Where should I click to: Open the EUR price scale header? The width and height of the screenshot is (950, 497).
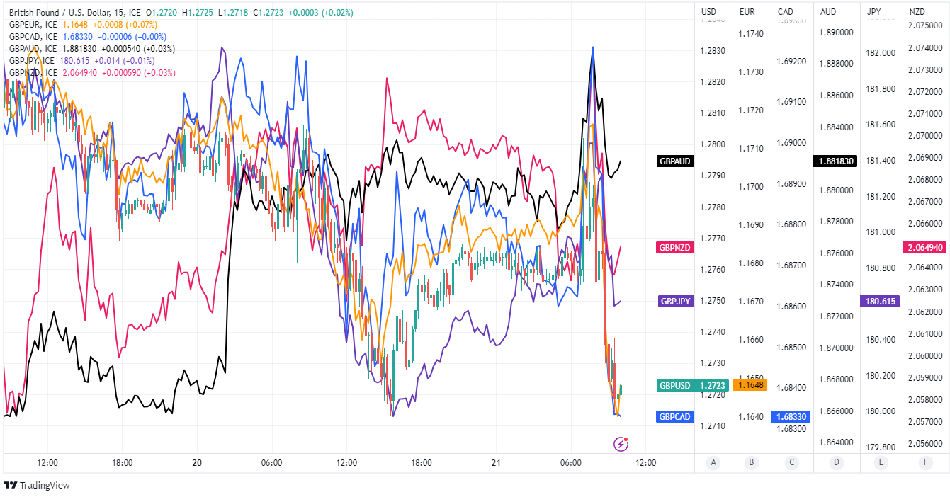(x=747, y=12)
